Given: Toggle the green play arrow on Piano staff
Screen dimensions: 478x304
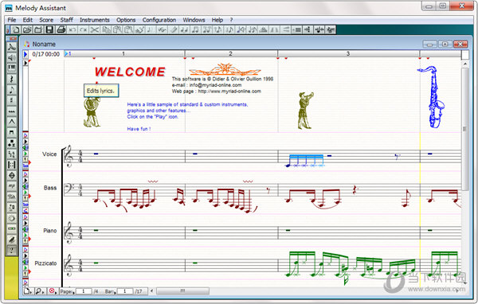Looking at the screenshot, I should click(x=25, y=235).
